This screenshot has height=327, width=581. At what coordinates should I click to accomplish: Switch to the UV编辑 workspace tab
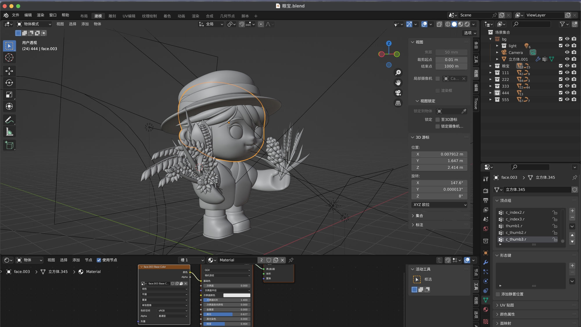point(129,16)
